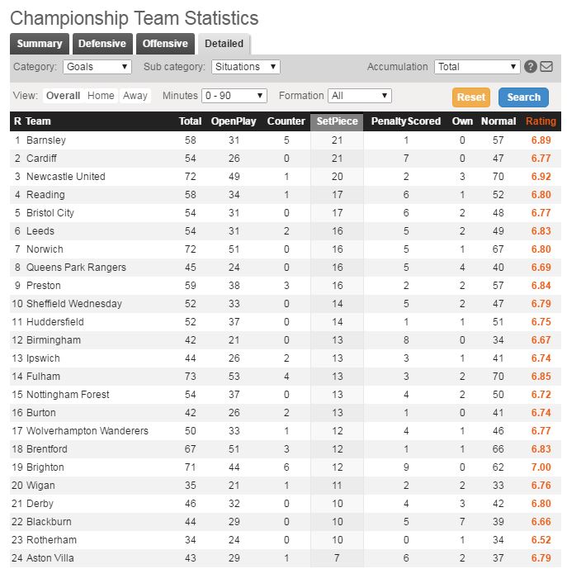The image size is (567, 569).
Task: Go to the Offensive tab
Action: 165,44
